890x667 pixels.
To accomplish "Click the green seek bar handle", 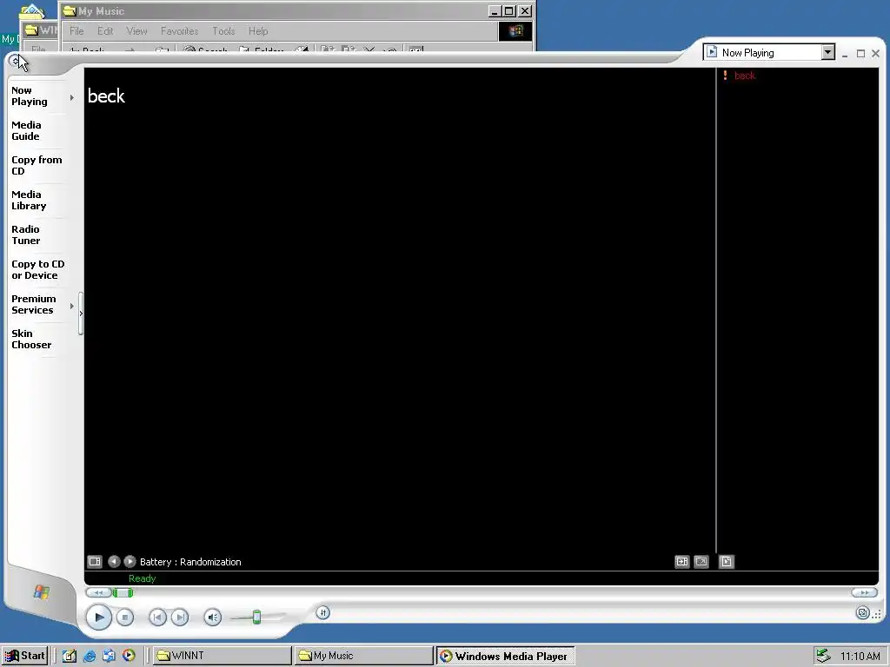I will [x=123, y=592].
